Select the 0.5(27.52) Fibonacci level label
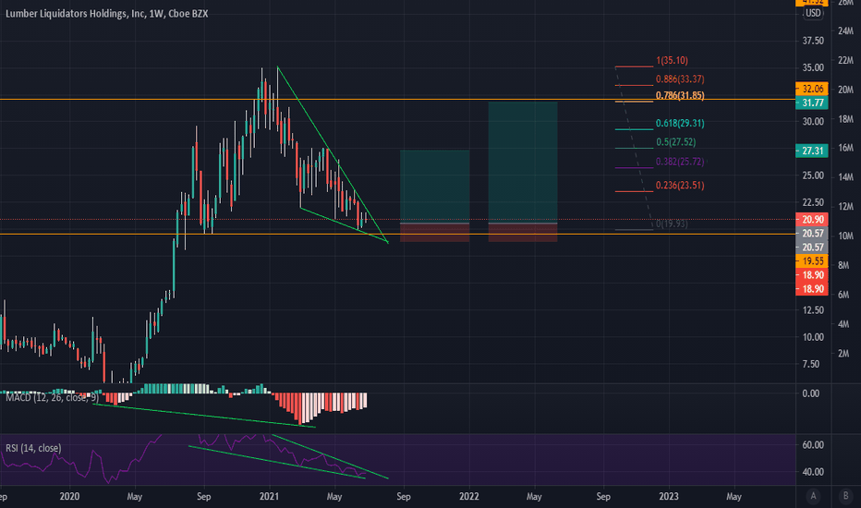The height and width of the screenshot is (508, 861). coord(676,142)
